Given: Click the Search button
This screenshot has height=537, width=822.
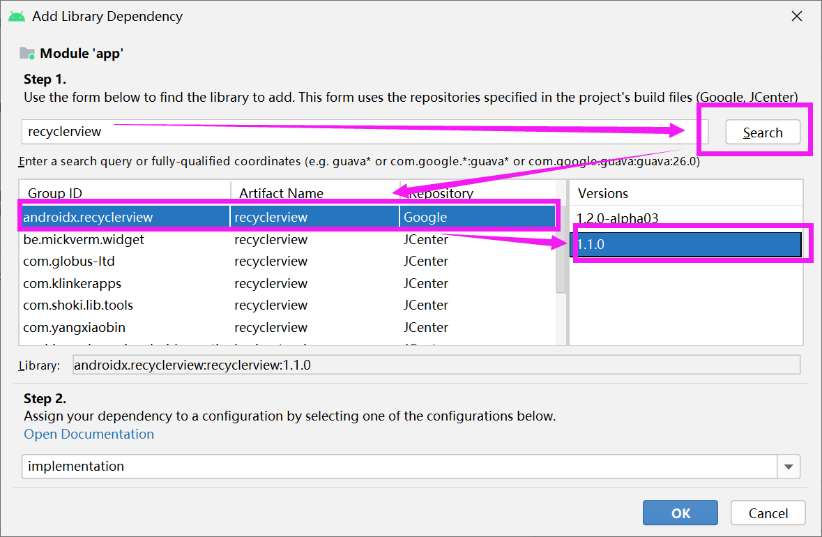Looking at the screenshot, I should tap(762, 132).
